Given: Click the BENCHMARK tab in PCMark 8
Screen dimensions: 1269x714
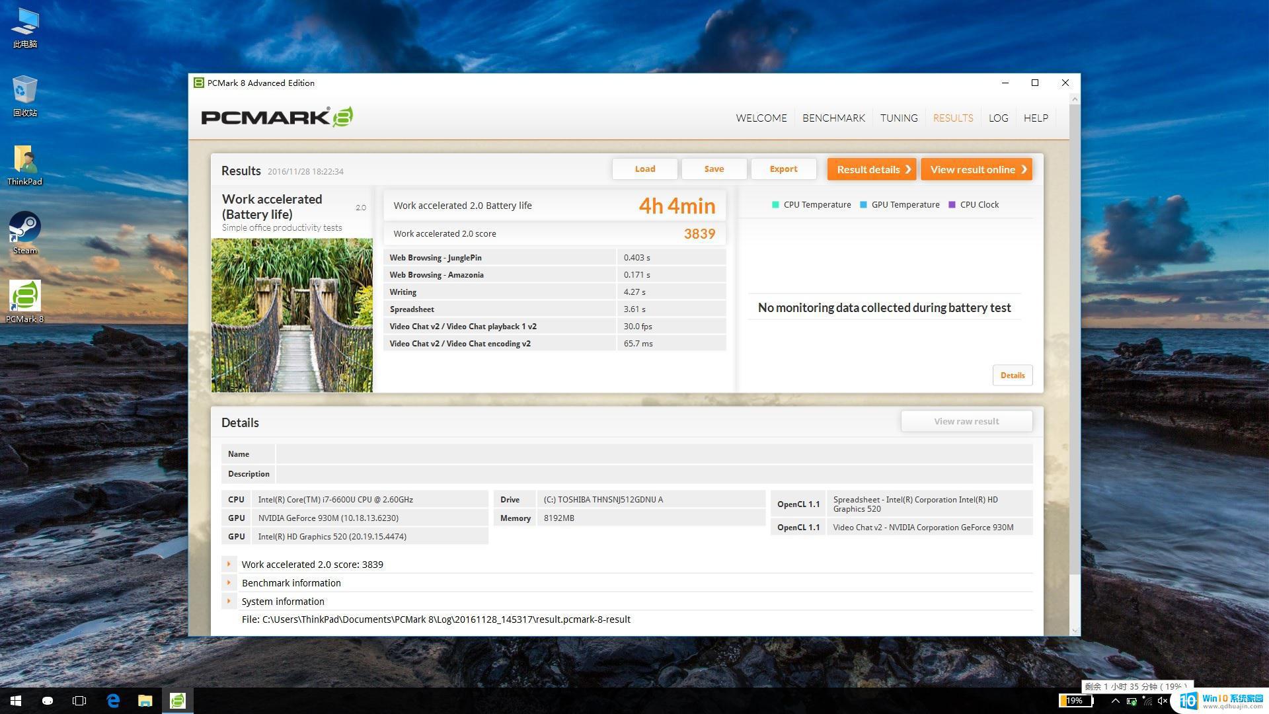Looking at the screenshot, I should point(833,117).
